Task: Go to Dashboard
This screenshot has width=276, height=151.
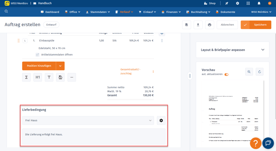Action: click(x=50, y=12)
